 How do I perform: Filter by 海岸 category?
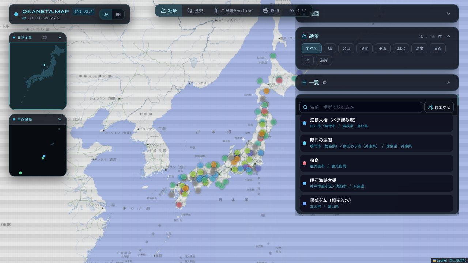tap(324, 60)
